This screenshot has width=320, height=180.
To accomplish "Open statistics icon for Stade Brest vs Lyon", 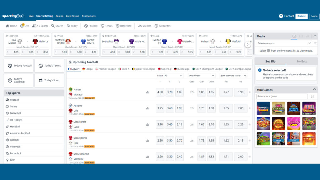I will pyautogui.click(x=147, y=124).
